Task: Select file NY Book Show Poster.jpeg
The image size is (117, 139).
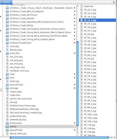Action: 23,106
